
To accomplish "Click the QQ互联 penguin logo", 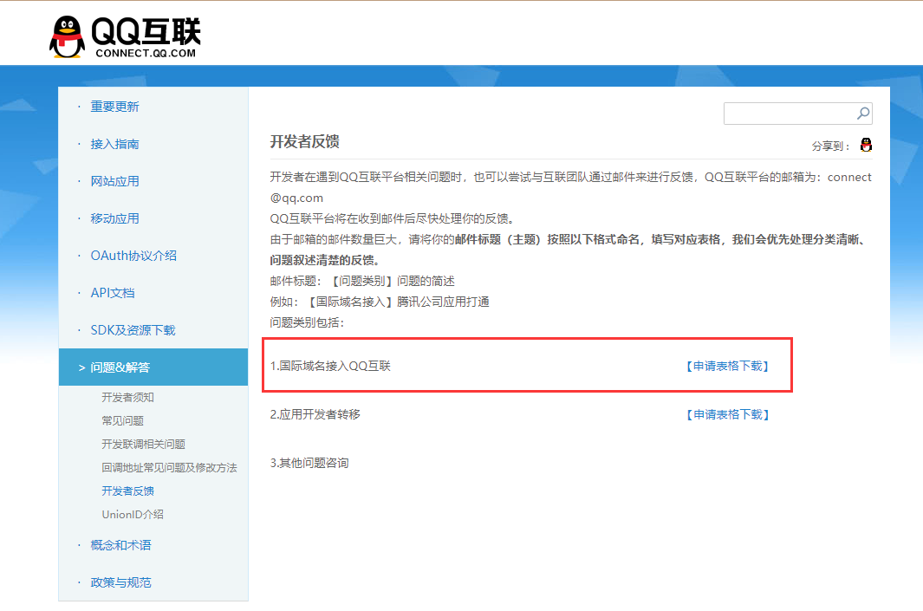I will pos(124,38).
